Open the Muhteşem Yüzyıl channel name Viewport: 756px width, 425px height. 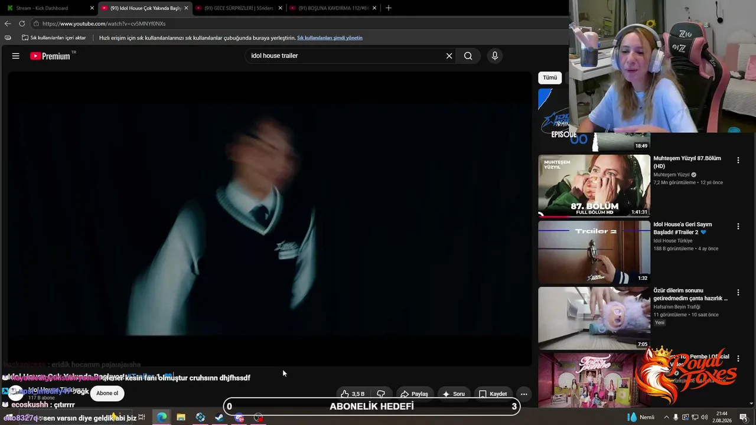tap(672, 175)
